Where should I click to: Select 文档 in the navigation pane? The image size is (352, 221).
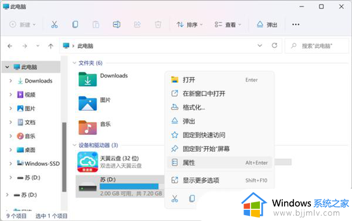click(x=26, y=123)
